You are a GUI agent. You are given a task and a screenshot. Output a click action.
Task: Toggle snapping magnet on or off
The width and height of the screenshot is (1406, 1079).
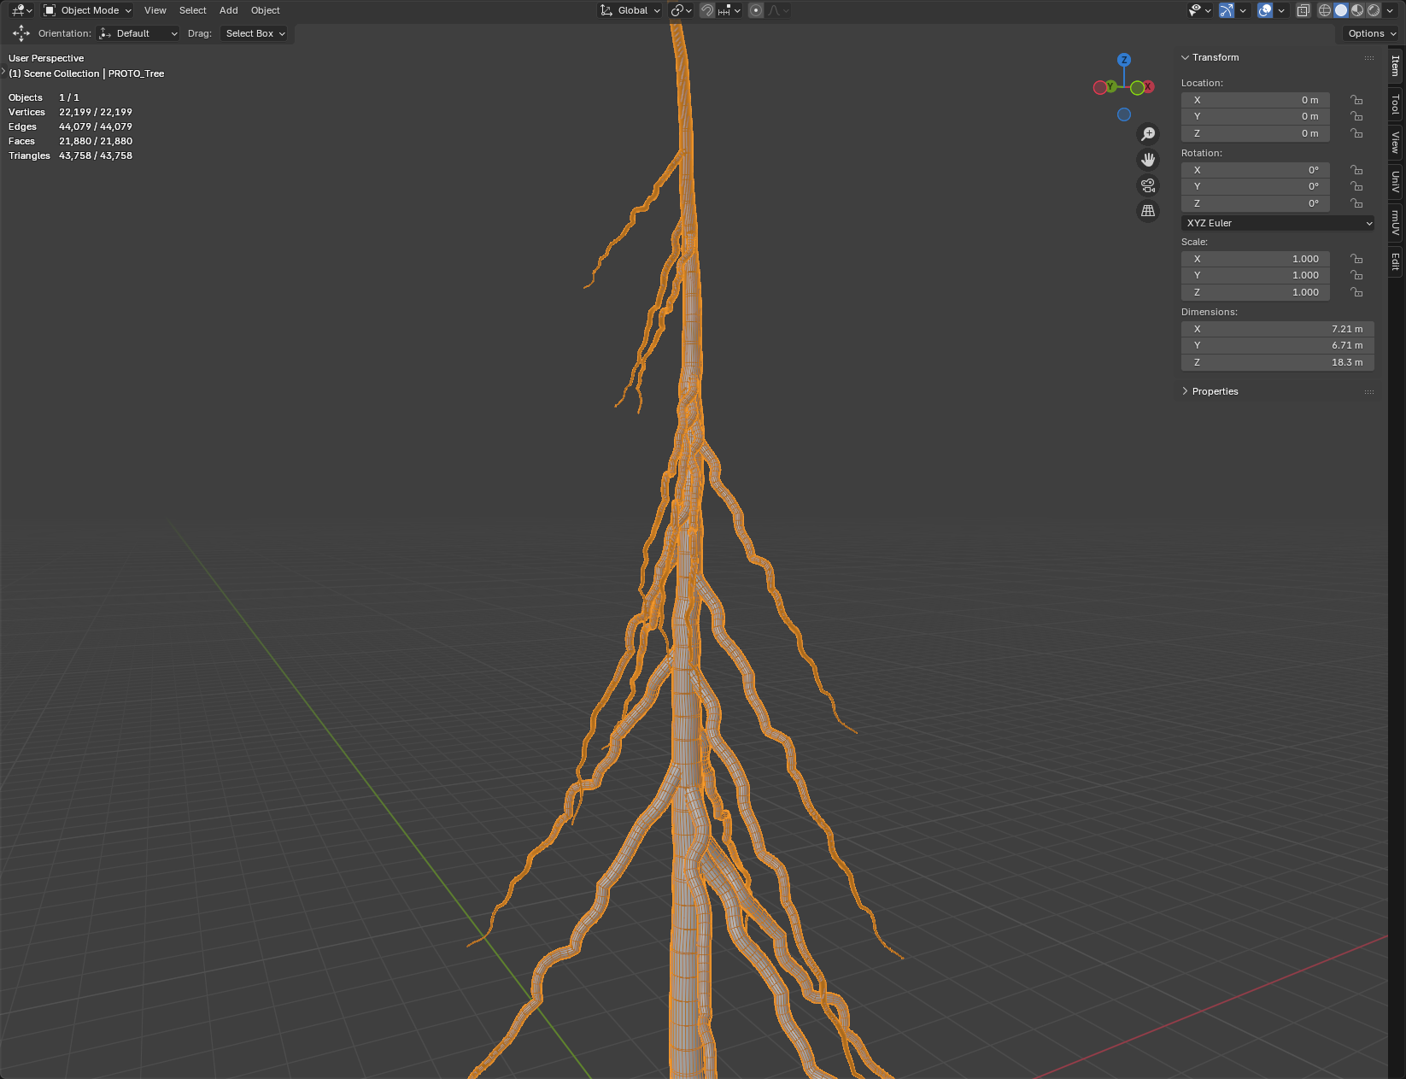tap(707, 10)
